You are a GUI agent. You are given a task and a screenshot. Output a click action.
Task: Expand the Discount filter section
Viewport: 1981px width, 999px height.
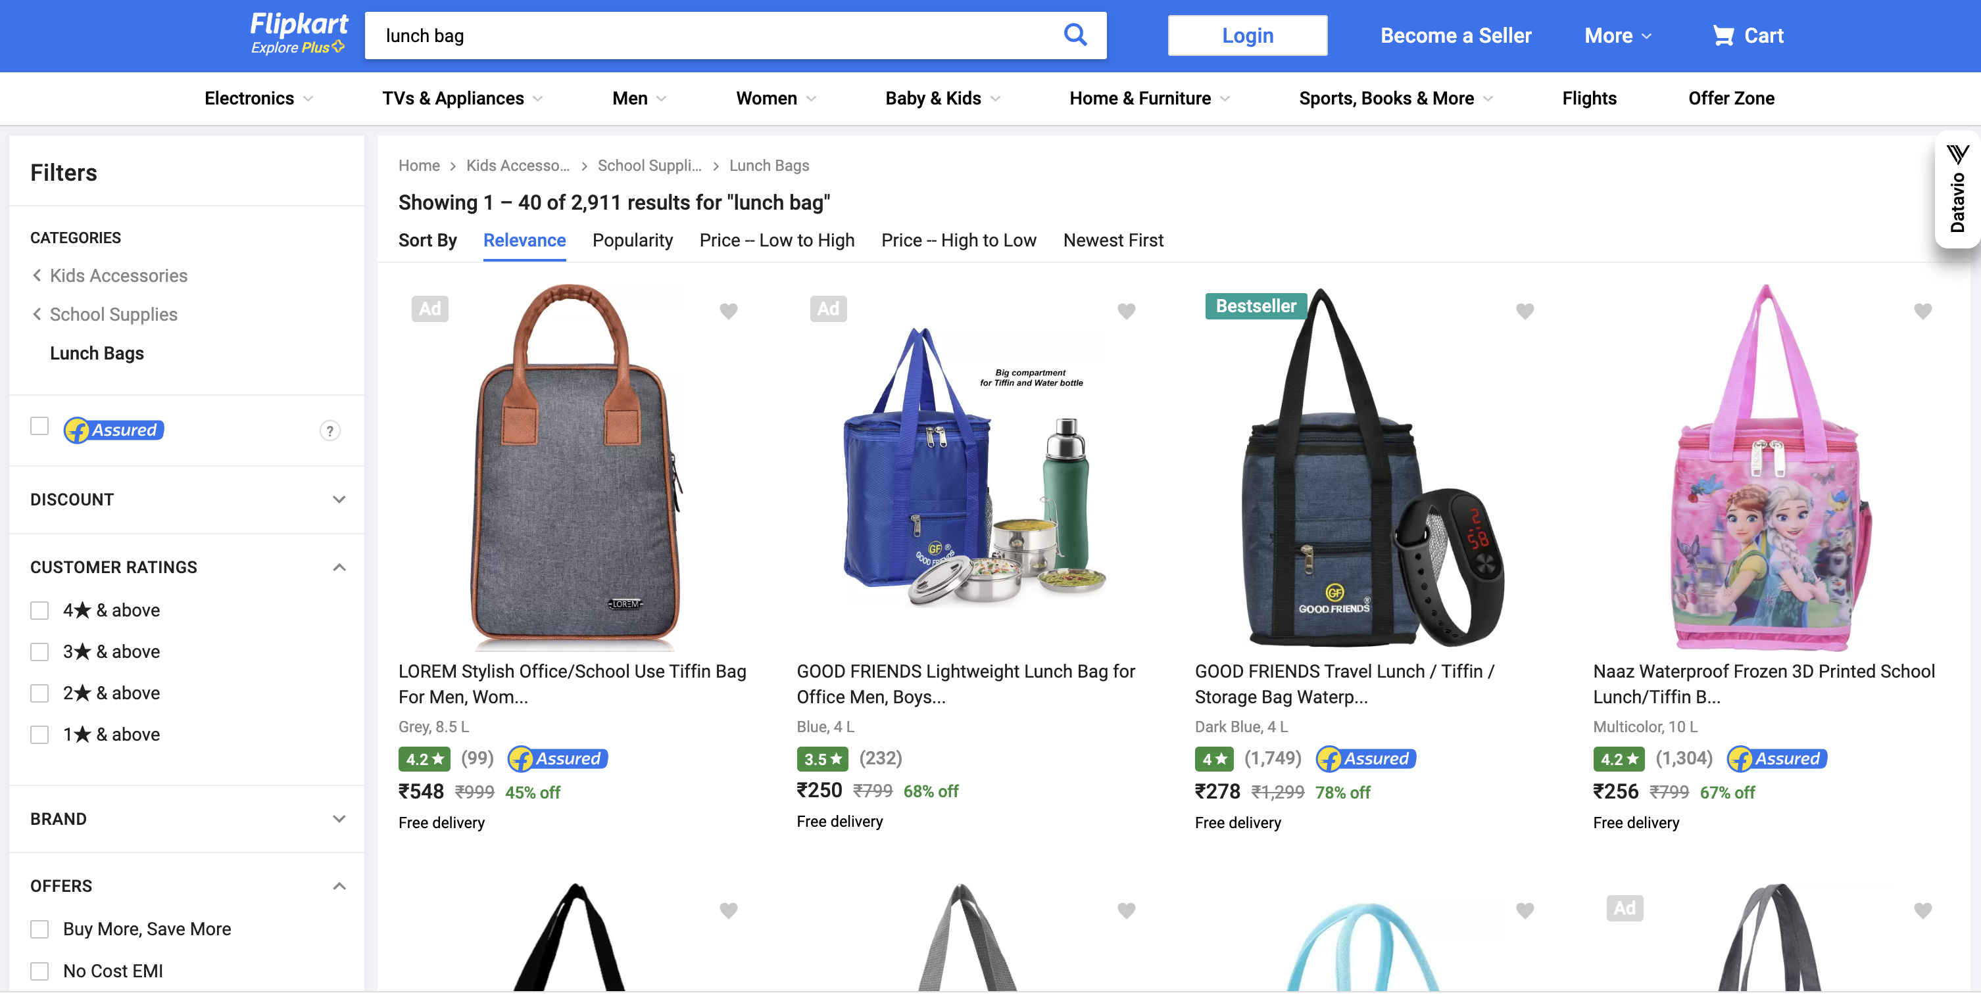pyautogui.click(x=338, y=499)
